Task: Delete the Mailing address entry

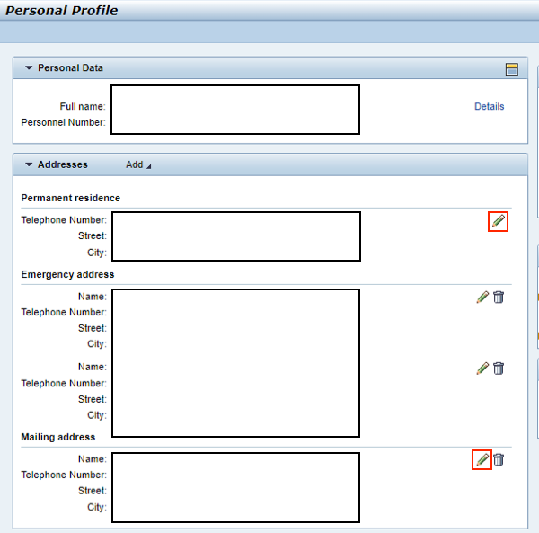Action: pyautogui.click(x=499, y=459)
